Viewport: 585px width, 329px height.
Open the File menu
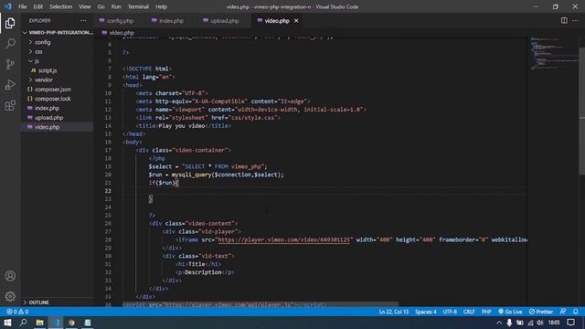(22, 6)
